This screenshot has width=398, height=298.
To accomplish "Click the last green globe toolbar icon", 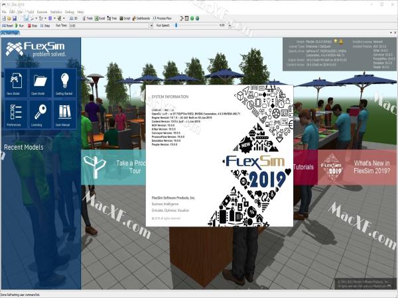I will pyautogui.click(x=197, y=19).
